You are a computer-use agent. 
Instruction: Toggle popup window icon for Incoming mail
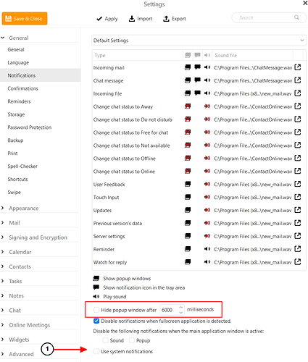188,67
